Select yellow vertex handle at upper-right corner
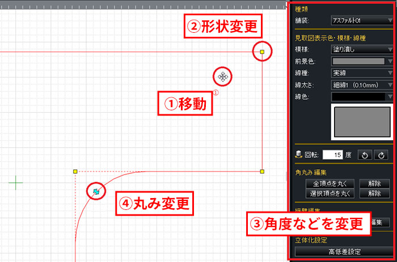 [x=262, y=52]
